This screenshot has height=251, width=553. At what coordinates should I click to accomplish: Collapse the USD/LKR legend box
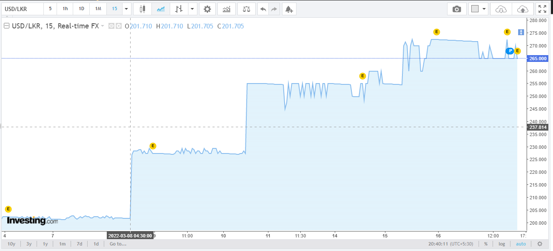[x=6, y=26]
